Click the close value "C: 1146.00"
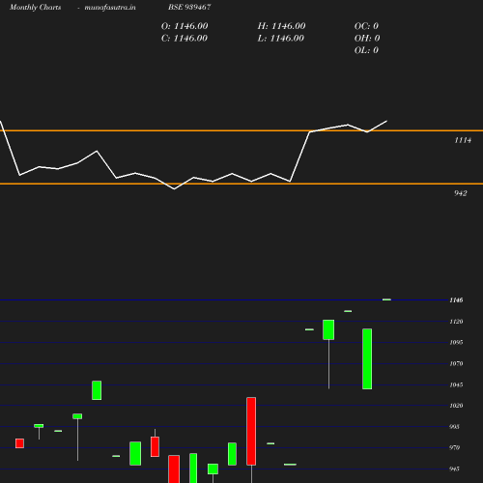The height and width of the screenshot is (483, 483). (x=185, y=39)
